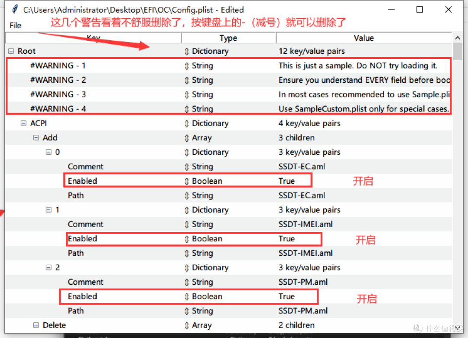The height and width of the screenshot is (338, 468).
Task: Collapse the ACPI dictionary node
Action: 23,123
